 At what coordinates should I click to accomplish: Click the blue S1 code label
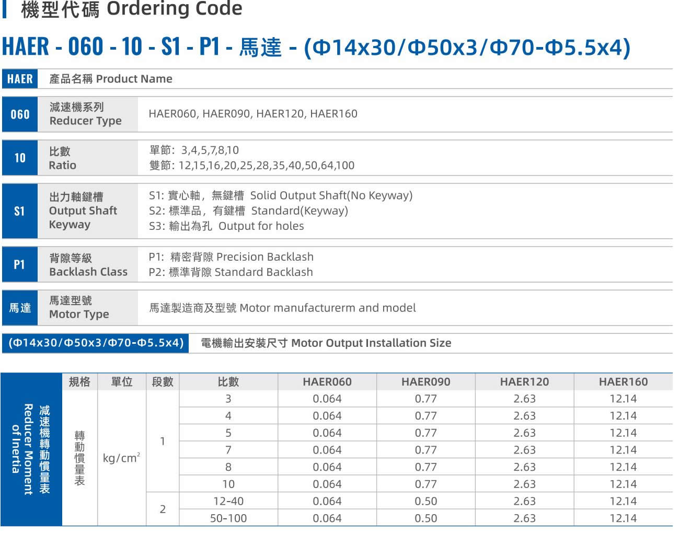[x=20, y=211]
